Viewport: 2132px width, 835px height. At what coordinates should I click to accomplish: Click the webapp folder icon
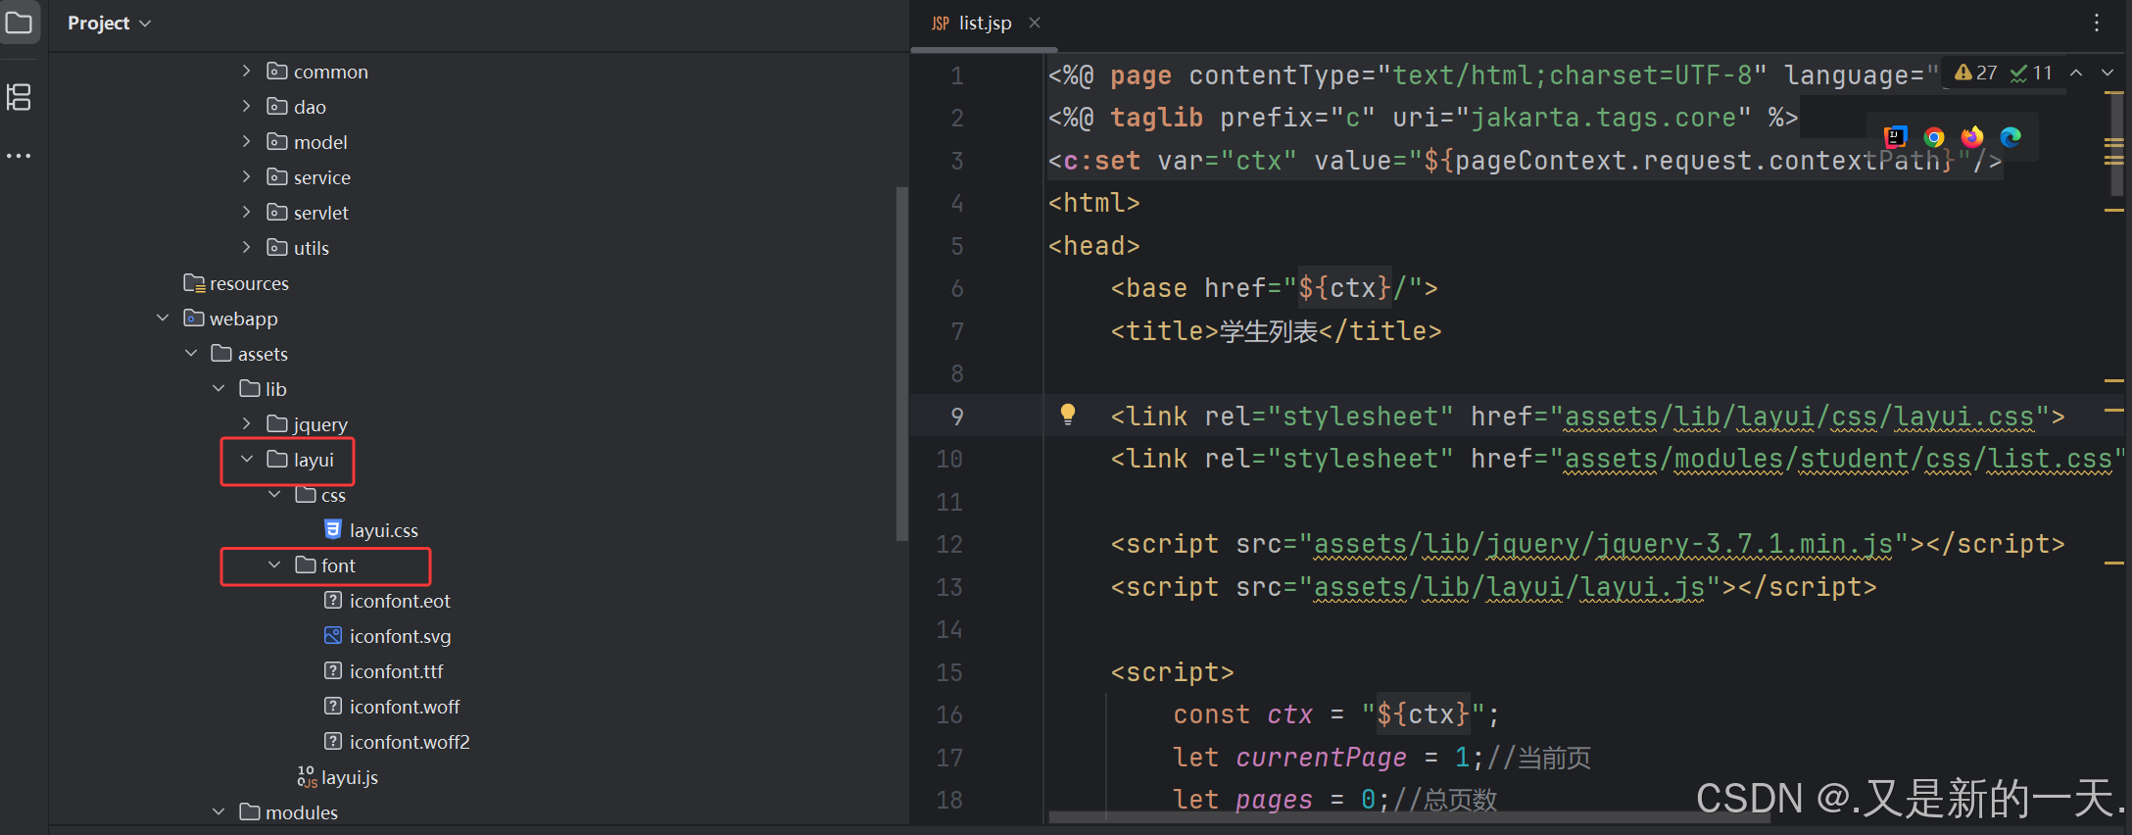193,318
